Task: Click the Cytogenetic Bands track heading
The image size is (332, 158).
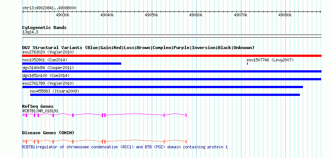Action: [x=44, y=28]
